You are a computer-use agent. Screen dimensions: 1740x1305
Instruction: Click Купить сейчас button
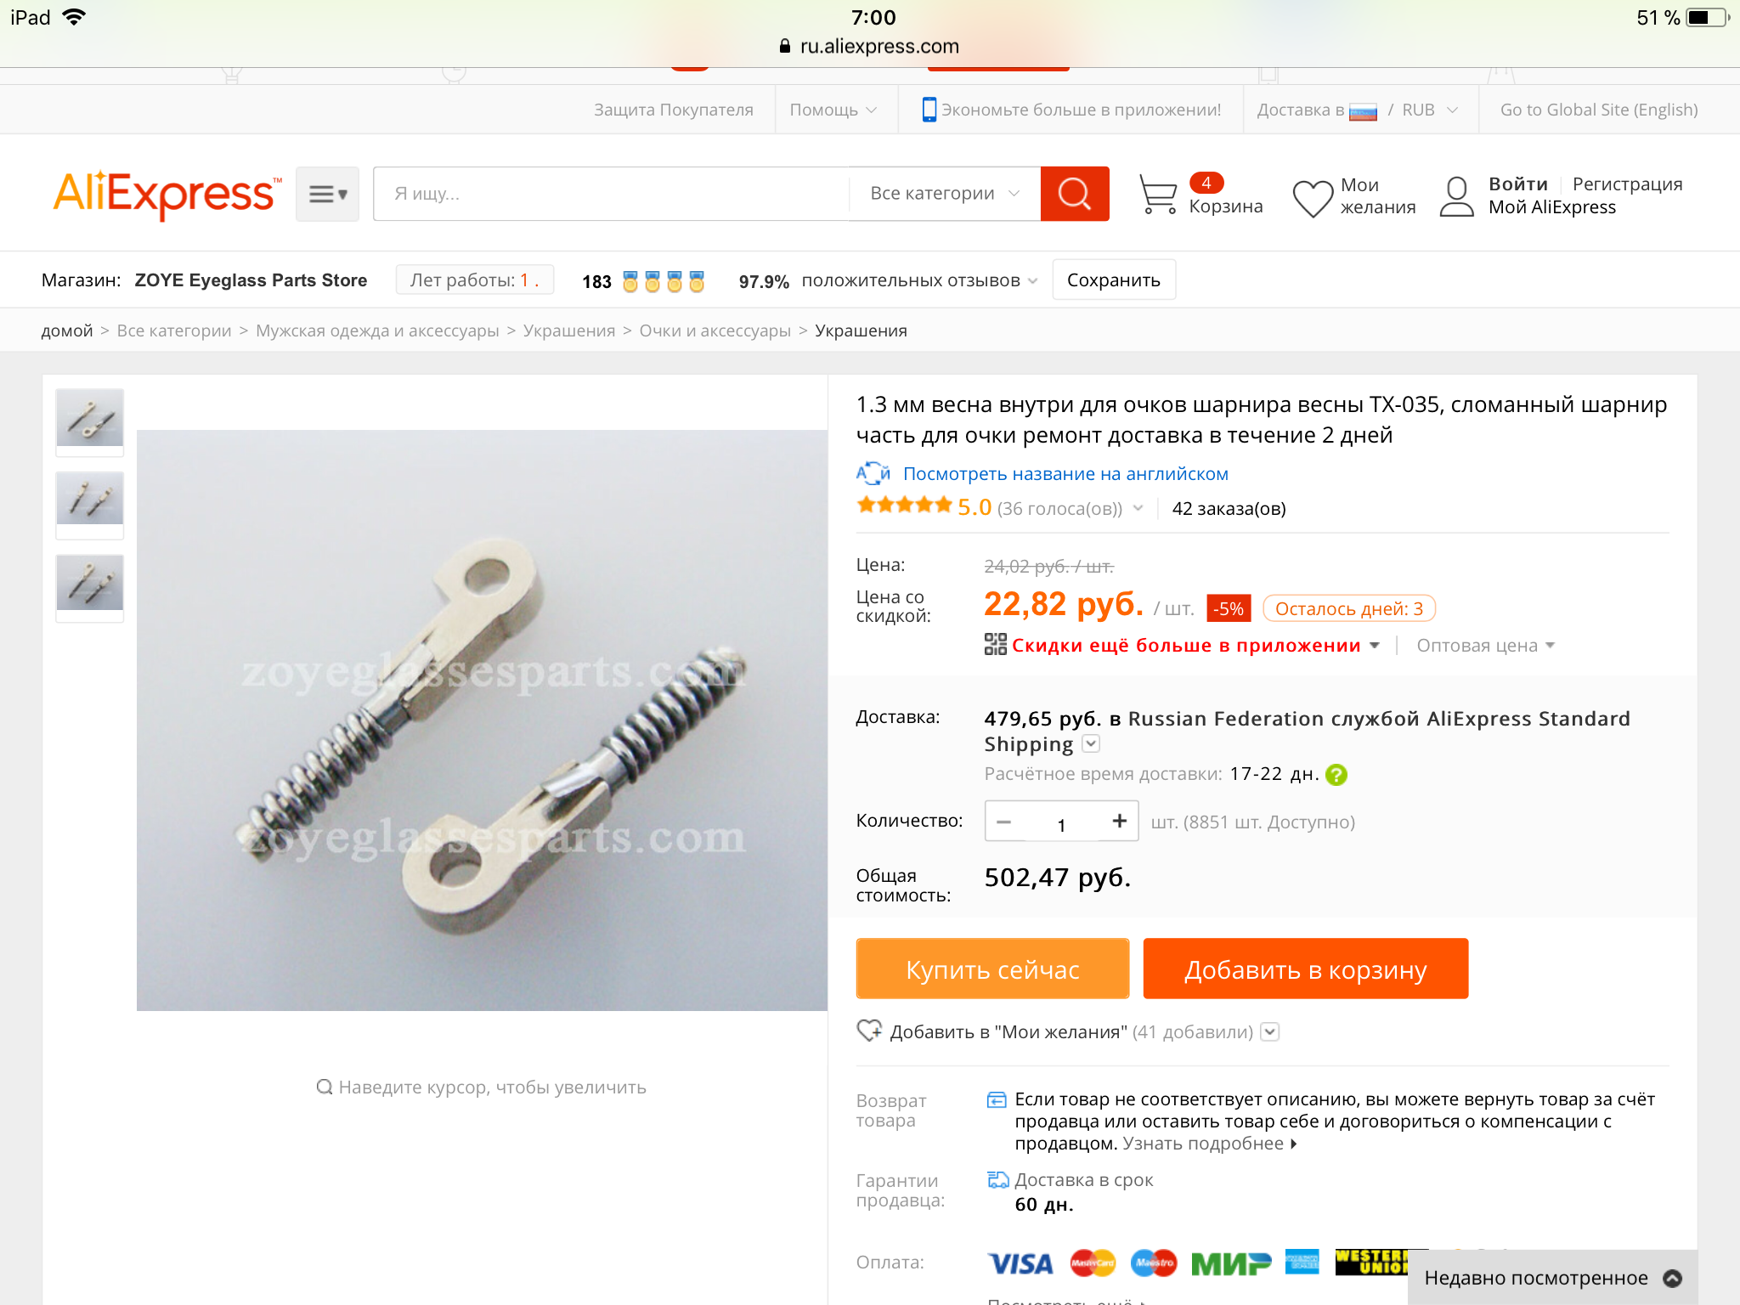tap(992, 969)
